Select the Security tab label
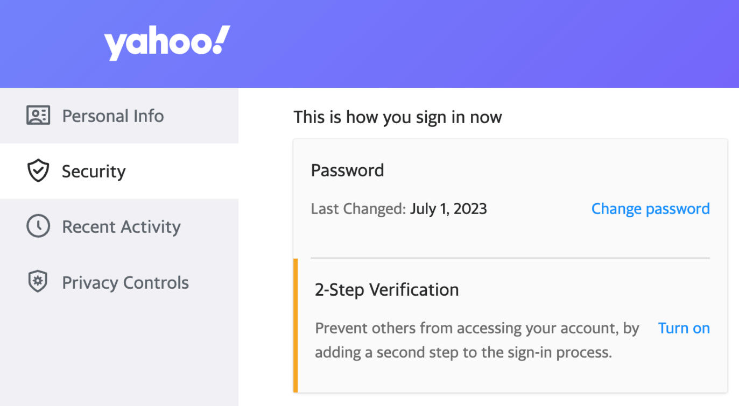 click(x=94, y=172)
